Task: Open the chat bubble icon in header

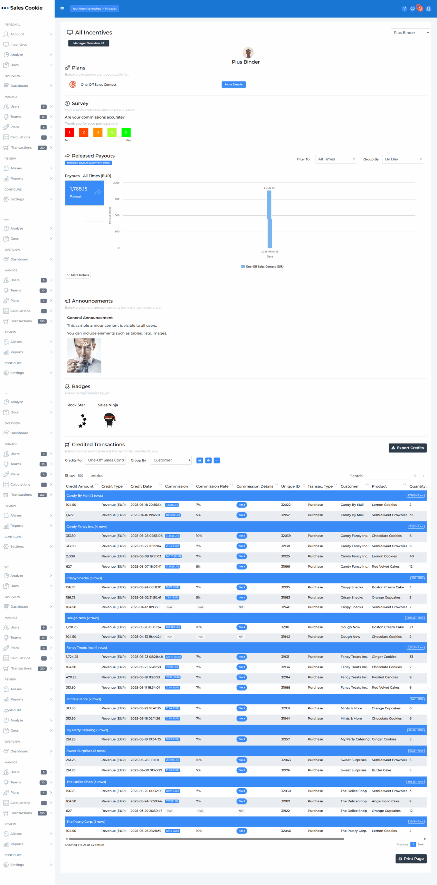Action: (412, 9)
